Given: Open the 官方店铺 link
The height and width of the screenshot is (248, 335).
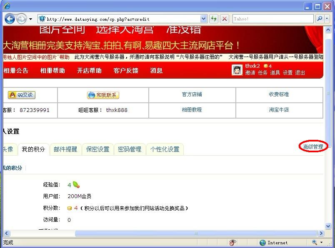Looking at the screenshot, I should pos(192,94).
